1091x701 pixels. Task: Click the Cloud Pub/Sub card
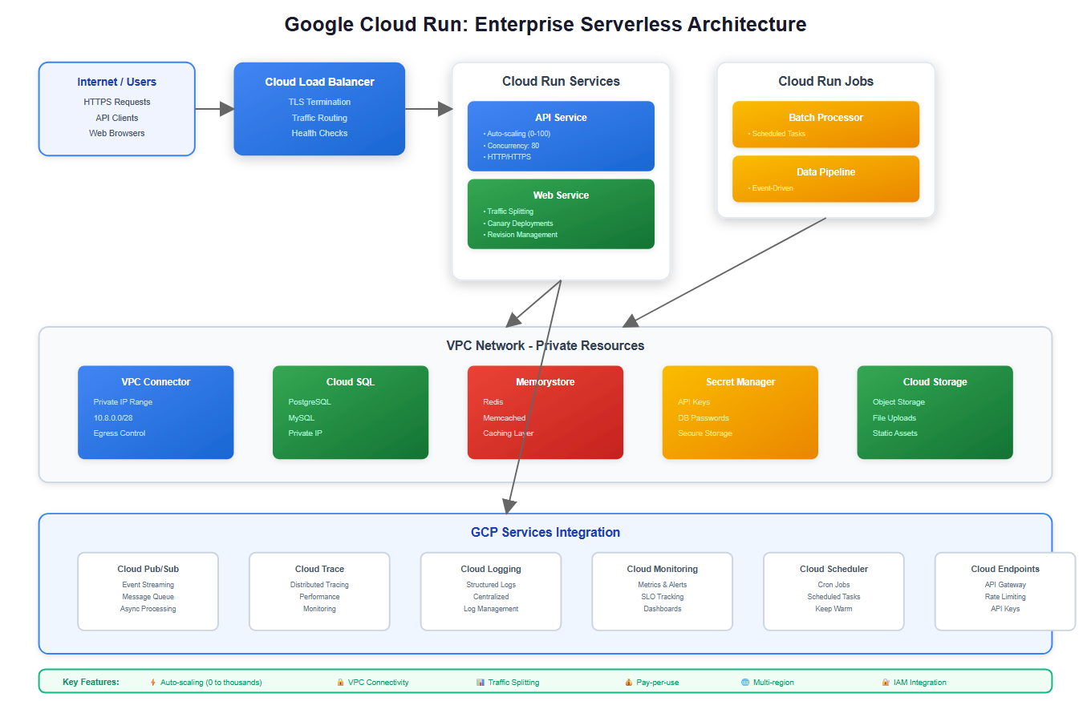[148, 591]
